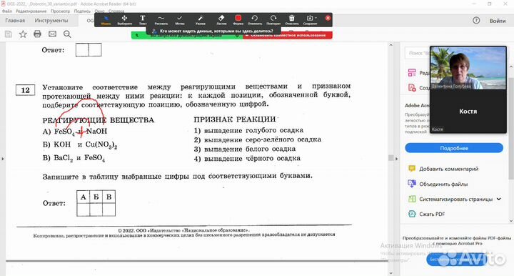Viewport: 514px width, 276px height.
Task: Click option '2) выпадение серо-зелёного осадка'
Action: pos(257,139)
